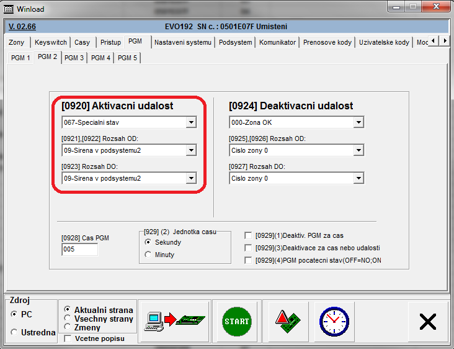Screen dimensions: 454x349
Task: Enable Deaktiv. PGM za cas checkbox
Action: tap(249, 235)
